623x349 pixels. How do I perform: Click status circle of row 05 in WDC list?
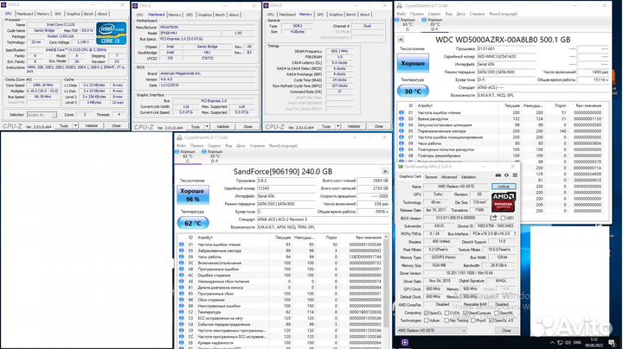point(401,131)
